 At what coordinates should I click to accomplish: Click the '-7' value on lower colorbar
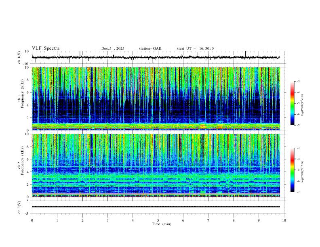298,192
